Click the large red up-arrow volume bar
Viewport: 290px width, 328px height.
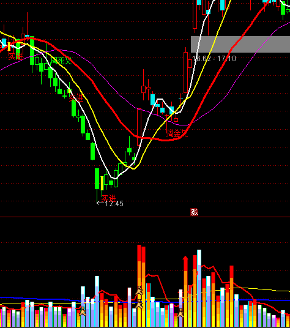(185, 291)
